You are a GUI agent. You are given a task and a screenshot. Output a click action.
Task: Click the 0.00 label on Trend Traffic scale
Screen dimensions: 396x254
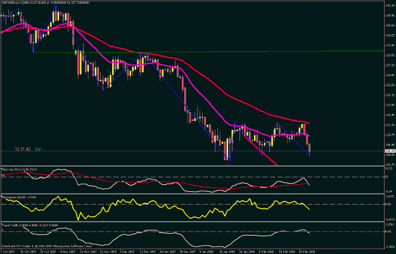[x=388, y=232]
